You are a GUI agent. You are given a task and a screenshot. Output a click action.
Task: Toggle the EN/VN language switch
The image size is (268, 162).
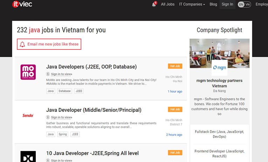click(x=245, y=5)
